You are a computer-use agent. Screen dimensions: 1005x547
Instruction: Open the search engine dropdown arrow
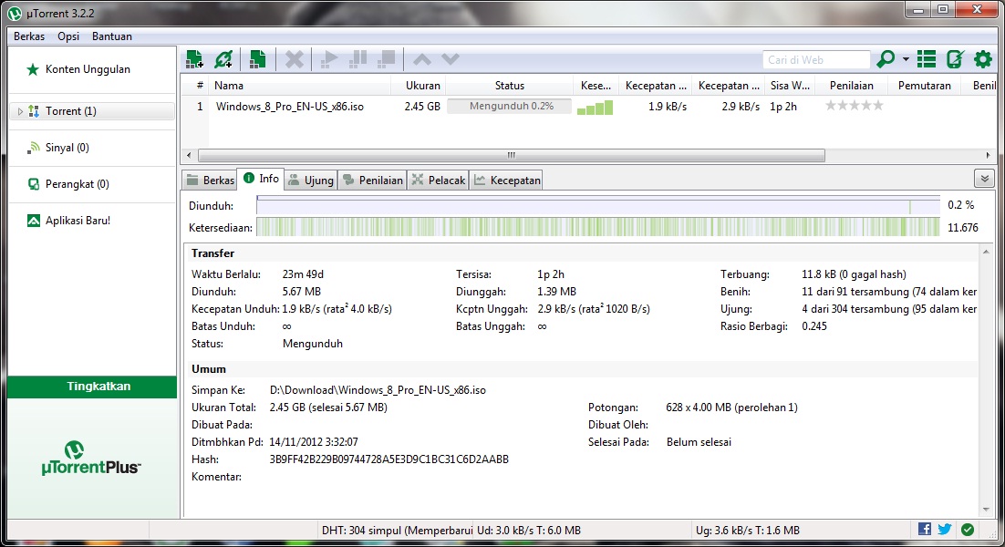pos(906,59)
